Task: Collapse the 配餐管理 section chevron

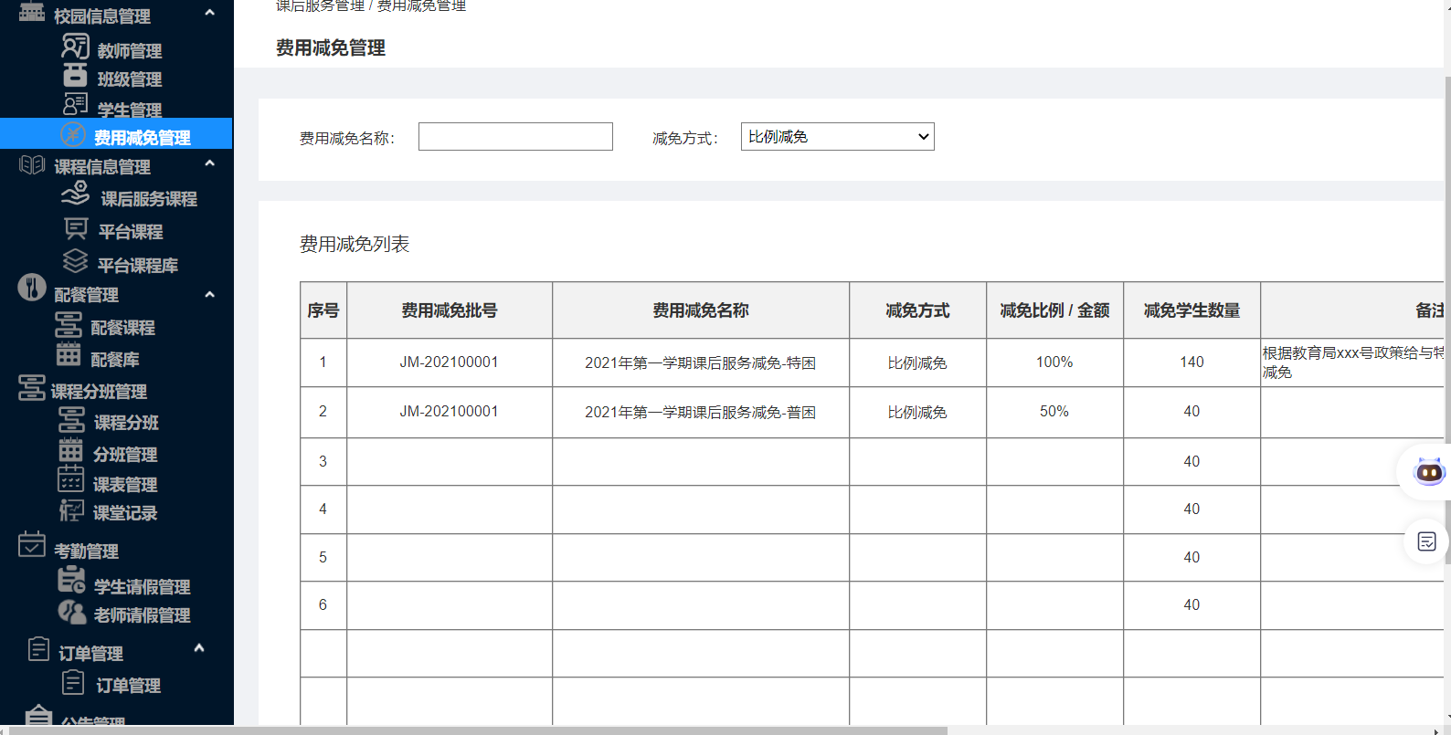Action: [x=209, y=295]
